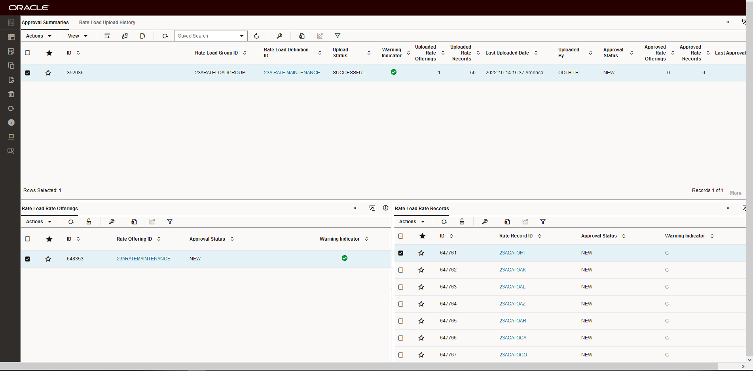Click the new document icon in Approval Summaries toolbar
Screen dimensions: 753x371
coord(143,36)
